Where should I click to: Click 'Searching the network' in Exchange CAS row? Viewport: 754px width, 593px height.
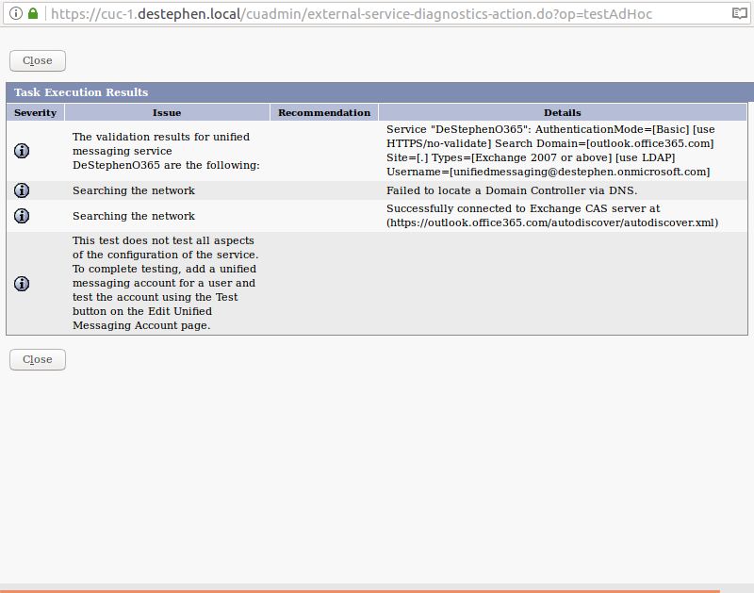pyautogui.click(x=134, y=216)
